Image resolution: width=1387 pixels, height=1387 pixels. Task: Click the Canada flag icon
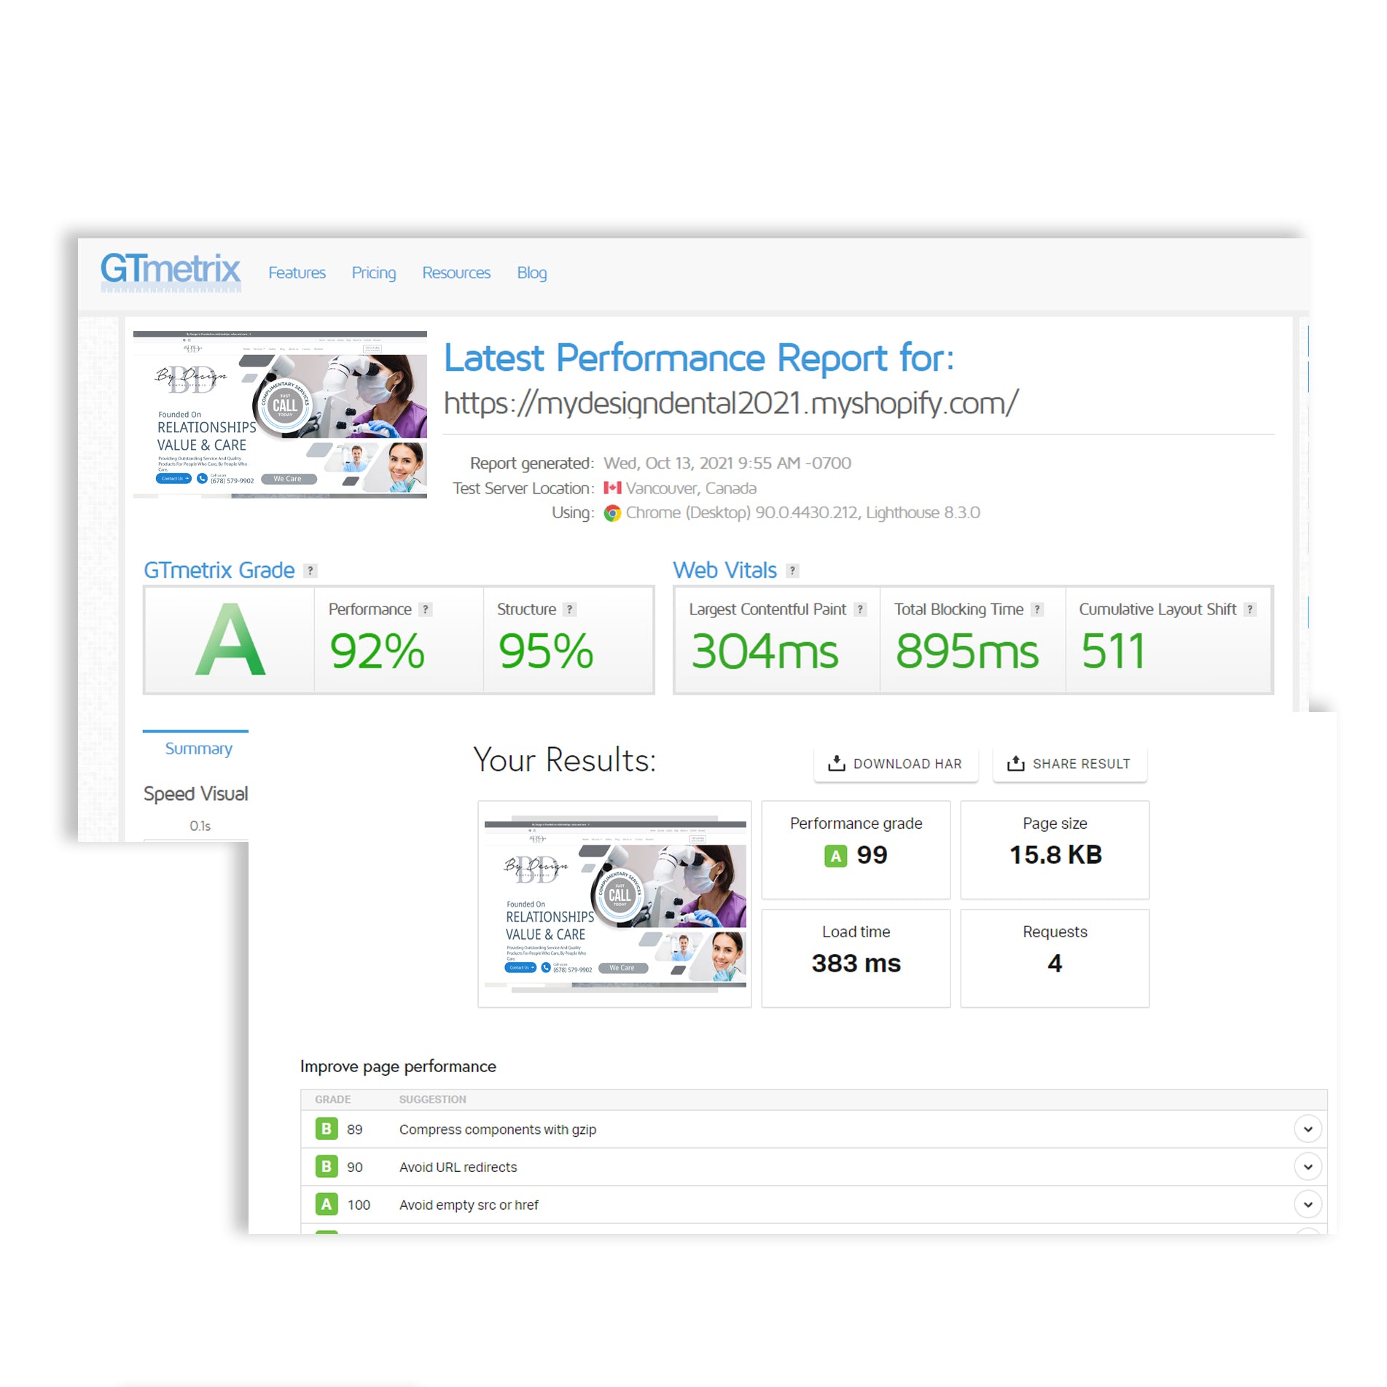(612, 488)
